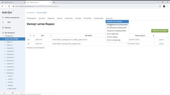Click green Импорт акта Яндекс button
Image resolution: width=170 pixels, height=95 pixels.
coord(160,31)
